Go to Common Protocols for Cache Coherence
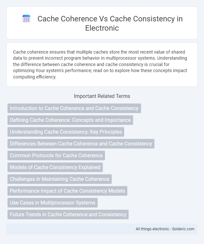The width and height of the screenshot is (204, 244). [x=56, y=155]
